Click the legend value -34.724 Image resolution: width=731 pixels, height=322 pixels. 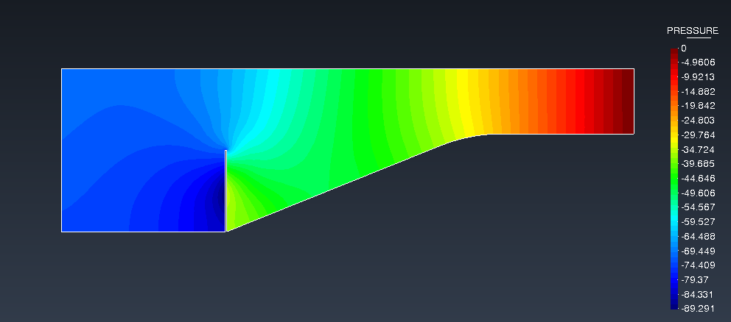[697, 149]
